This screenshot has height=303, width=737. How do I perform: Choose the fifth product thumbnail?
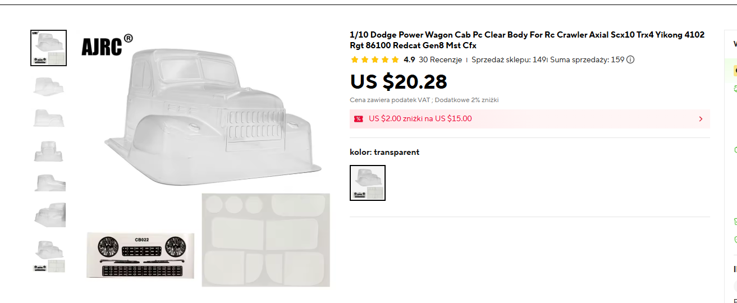point(48,182)
